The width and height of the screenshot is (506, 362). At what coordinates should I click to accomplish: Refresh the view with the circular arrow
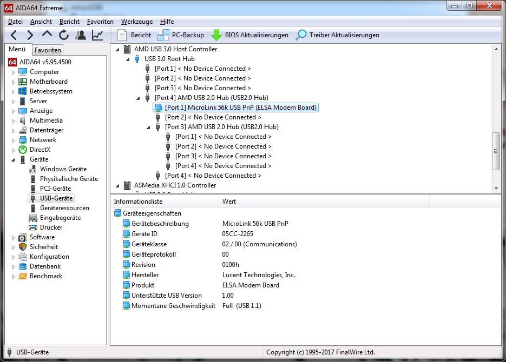(x=64, y=35)
